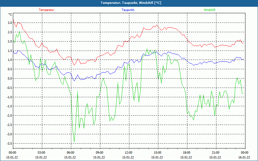Click the °C unit label
The height and width of the screenshot is (161, 258).
click(10, 14)
